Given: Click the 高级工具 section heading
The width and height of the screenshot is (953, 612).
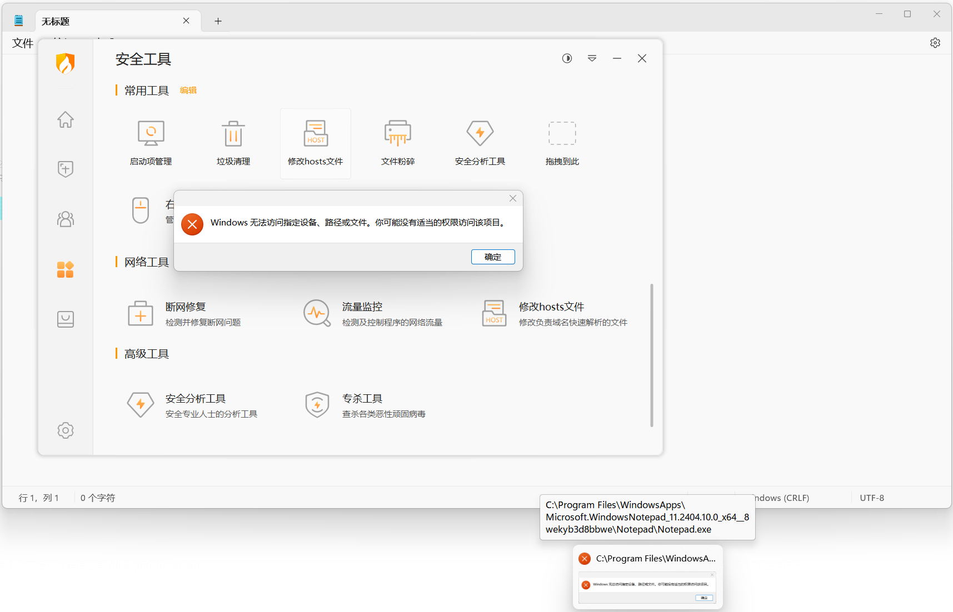Looking at the screenshot, I should [x=147, y=354].
